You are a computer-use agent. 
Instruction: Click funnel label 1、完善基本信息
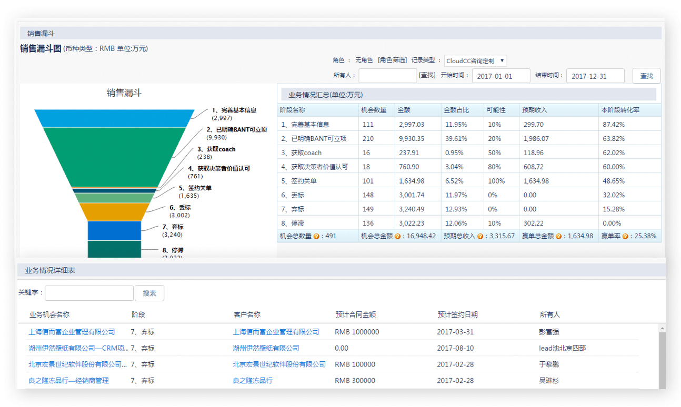(x=234, y=110)
